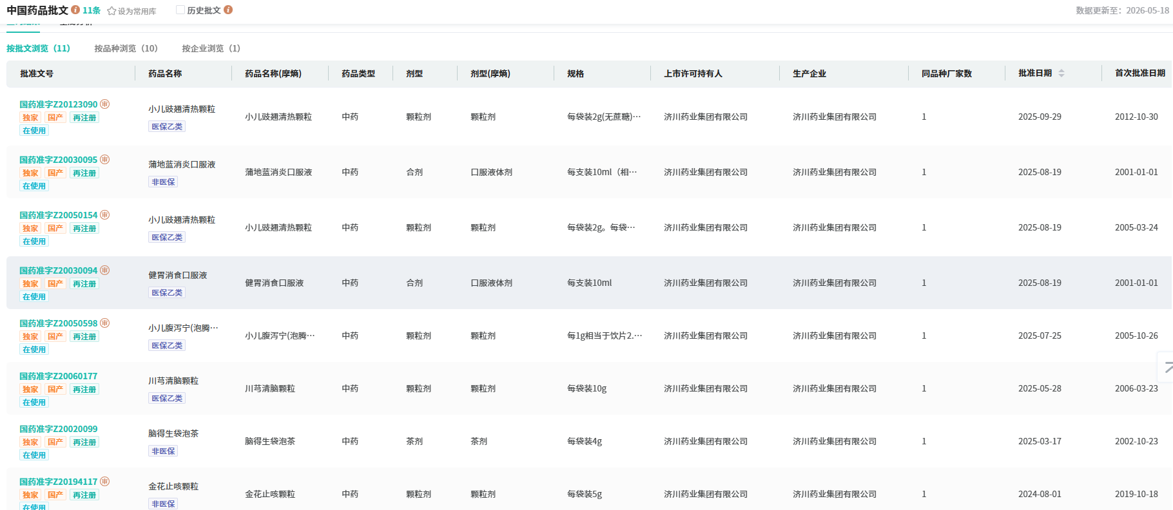The image size is (1173, 510).
Task: Click the 非医保 tag under 脑得生袋泡茶
Action: pyautogui.click(x=163, y=451)
